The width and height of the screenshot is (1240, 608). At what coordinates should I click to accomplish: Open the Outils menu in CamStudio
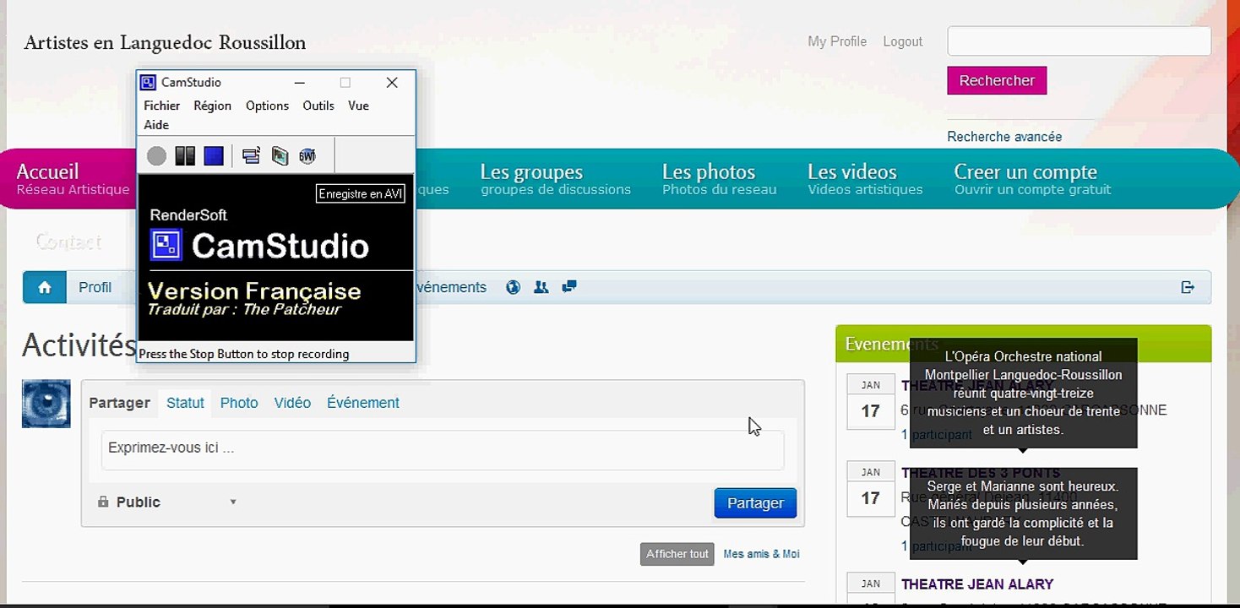[318, 106]
